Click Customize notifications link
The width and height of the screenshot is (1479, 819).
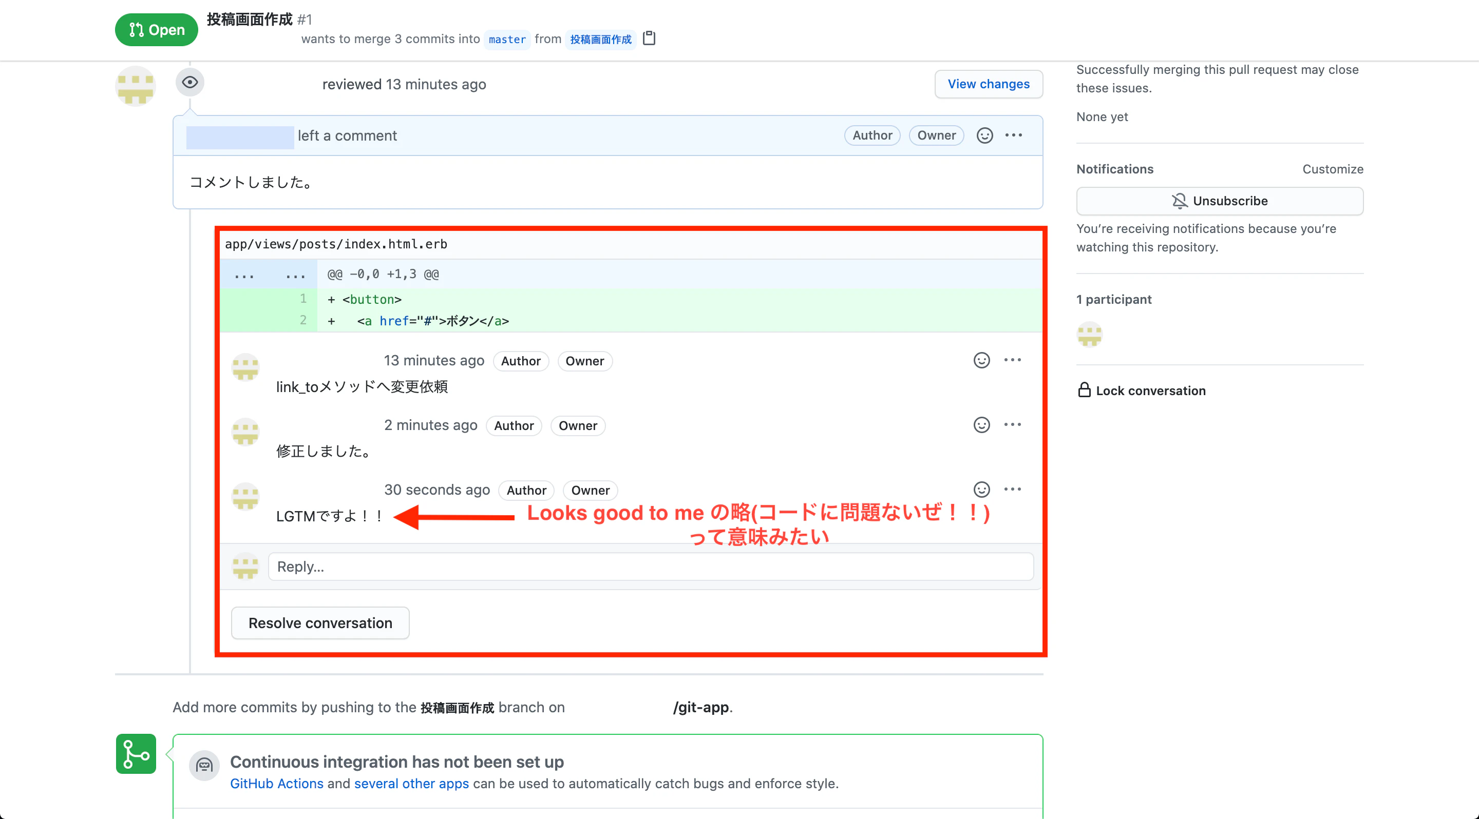(x=1332, y=169)
